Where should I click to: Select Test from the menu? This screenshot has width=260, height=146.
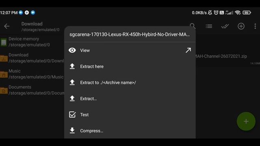[130, 114]
